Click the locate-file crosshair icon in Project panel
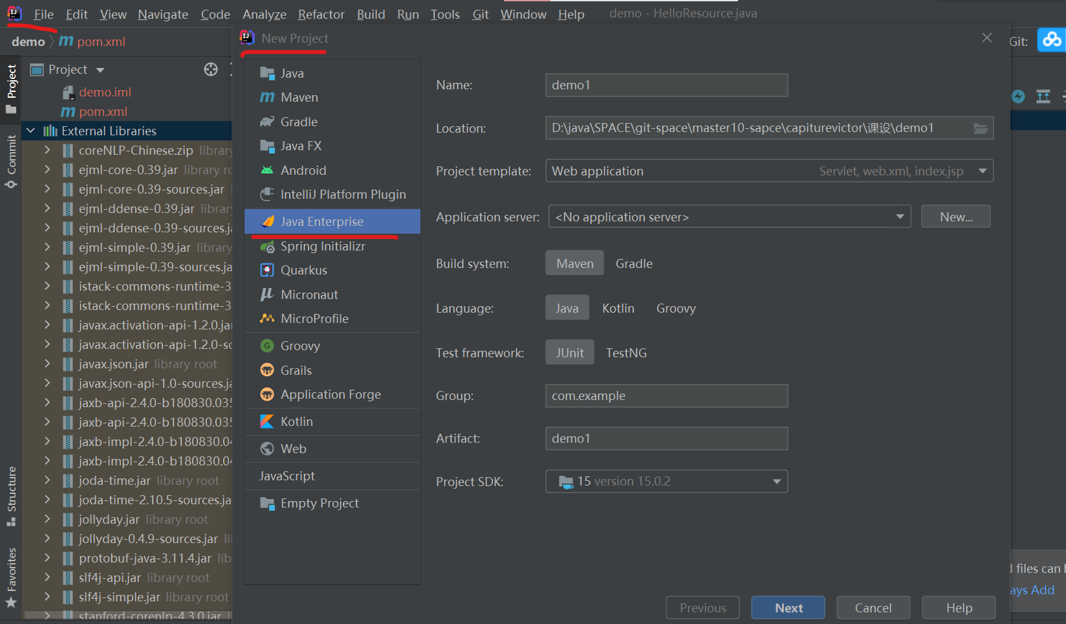The height and width of the screenshot is (624, 1066). point(211,69)
